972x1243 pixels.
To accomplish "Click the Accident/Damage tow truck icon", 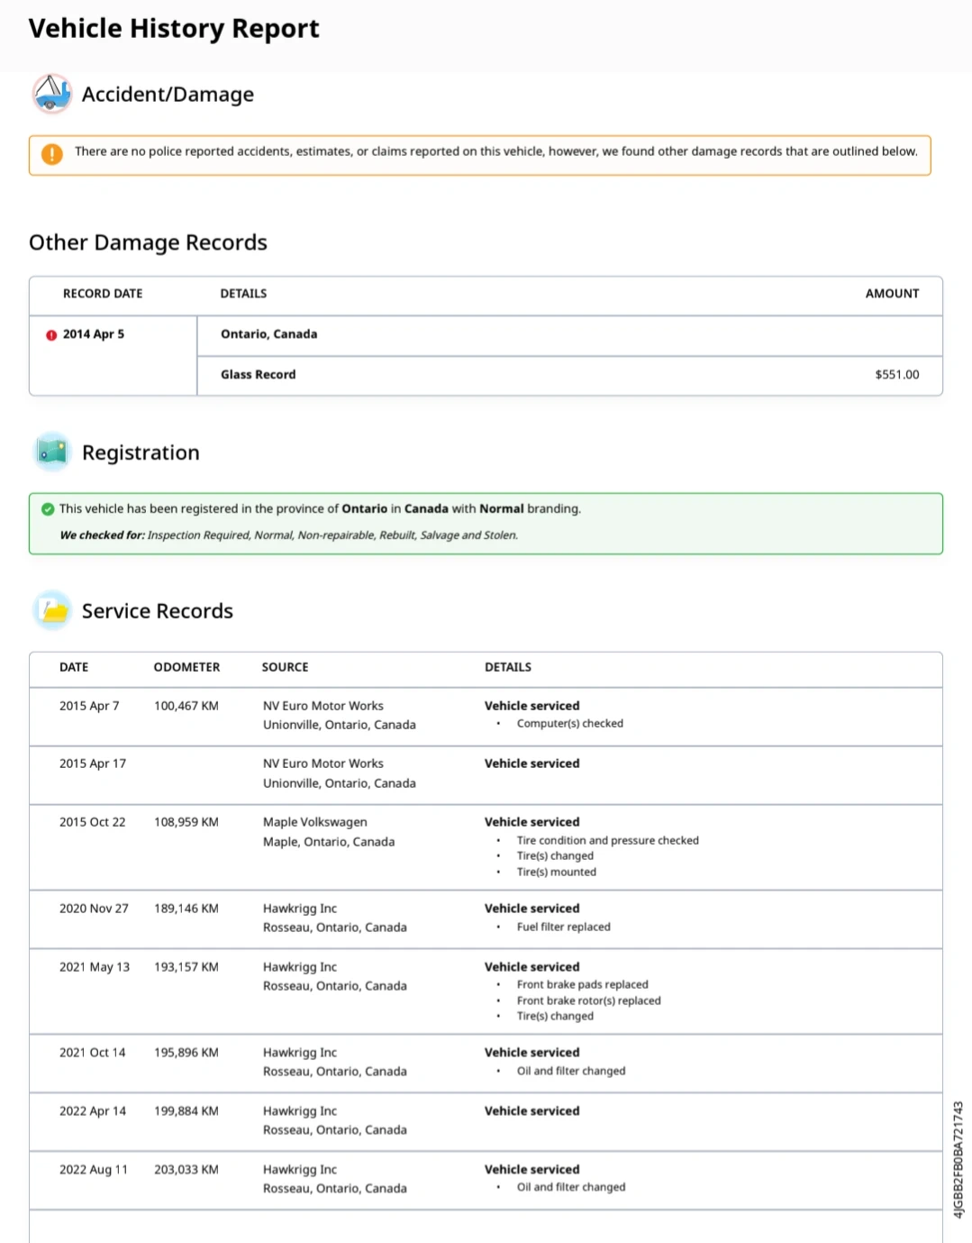I will click(52, 94).
